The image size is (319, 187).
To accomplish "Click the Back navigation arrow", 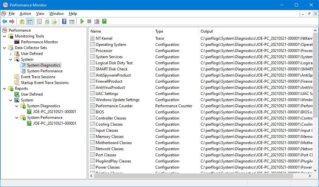I will [5, 21].
